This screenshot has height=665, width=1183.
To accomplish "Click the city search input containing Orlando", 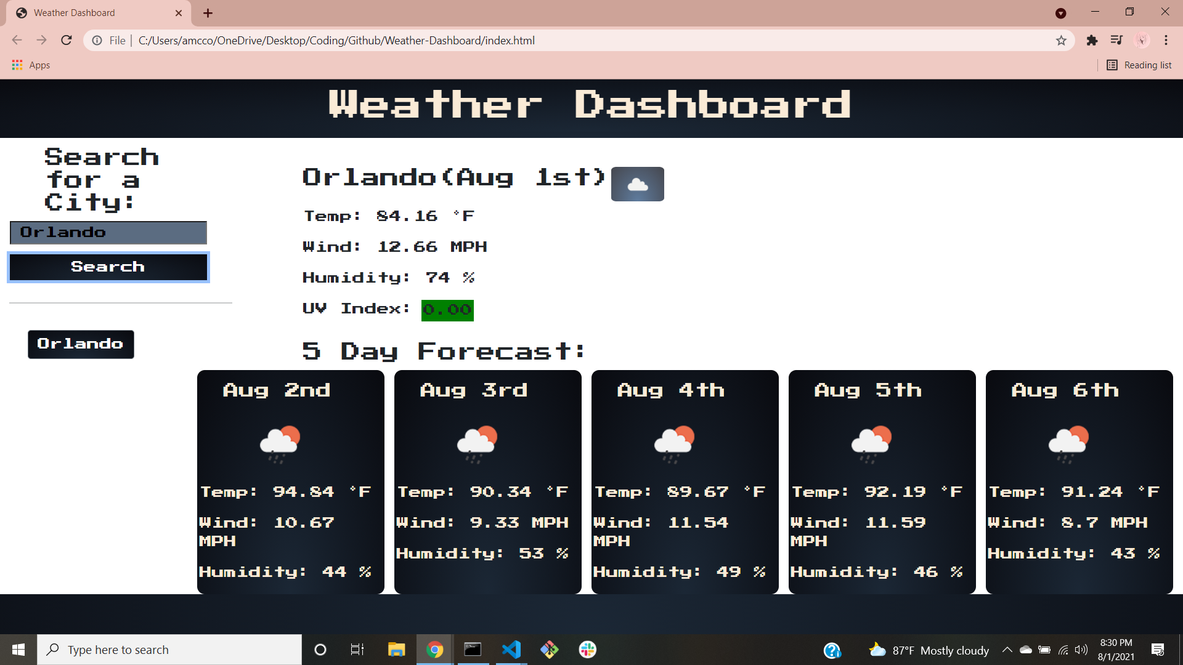I will point(108,232).
